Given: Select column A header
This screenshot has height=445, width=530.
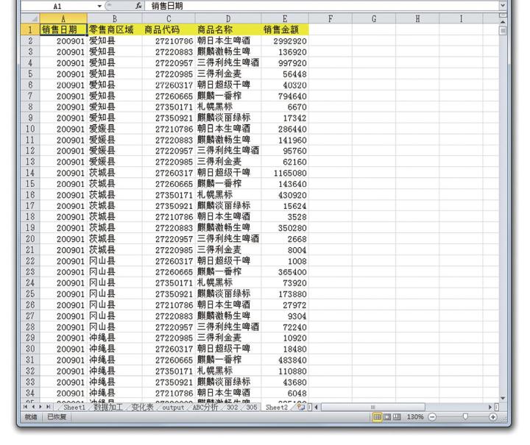Looking at the screenshot, I should 63,18.
